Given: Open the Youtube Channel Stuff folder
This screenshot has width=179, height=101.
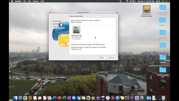Looking at the screenshot, I should click(x=163, y=70).
